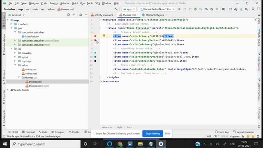Open the Flutter Inspector side panel

point(259,62)
